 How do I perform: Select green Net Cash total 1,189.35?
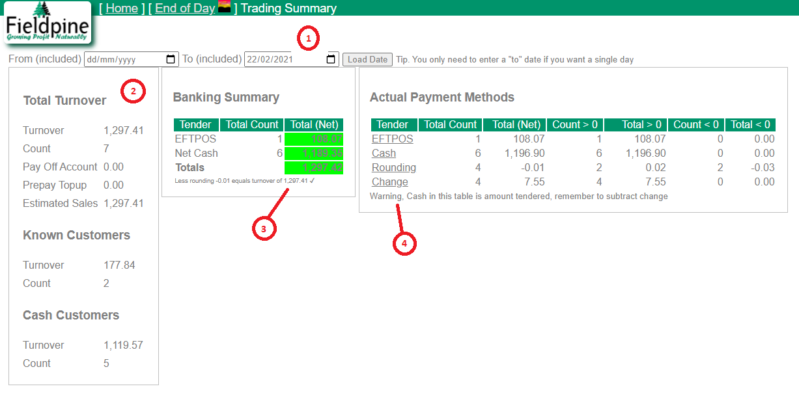(315, 153)
